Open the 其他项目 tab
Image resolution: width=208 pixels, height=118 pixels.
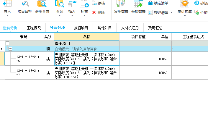[x=104, y=28]
